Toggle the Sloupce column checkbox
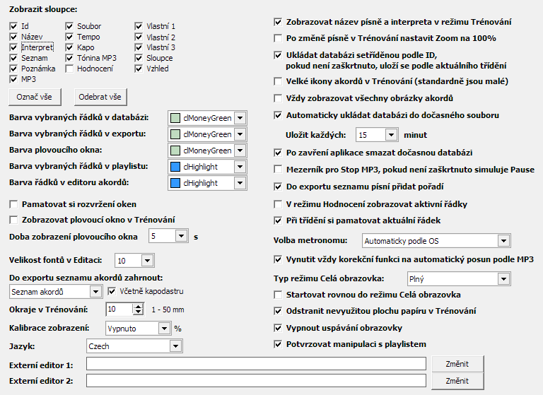 [139, 58]
